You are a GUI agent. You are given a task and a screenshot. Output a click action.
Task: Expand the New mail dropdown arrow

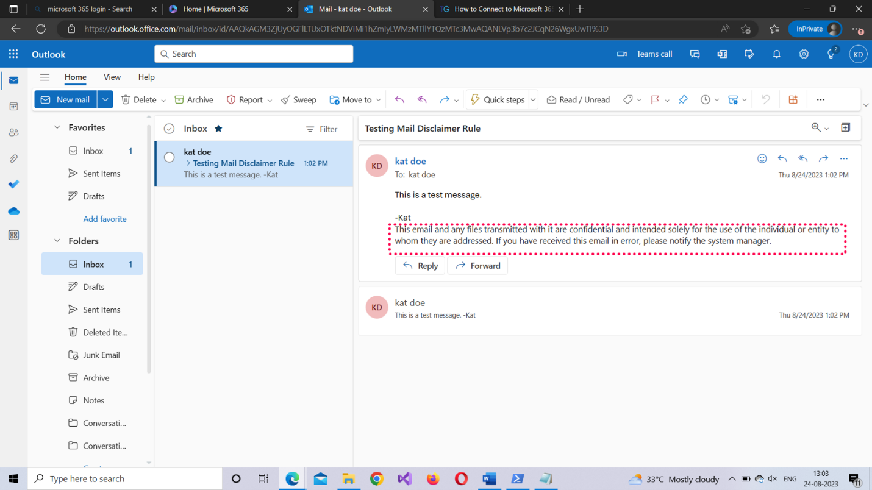[x=105, y=99]
